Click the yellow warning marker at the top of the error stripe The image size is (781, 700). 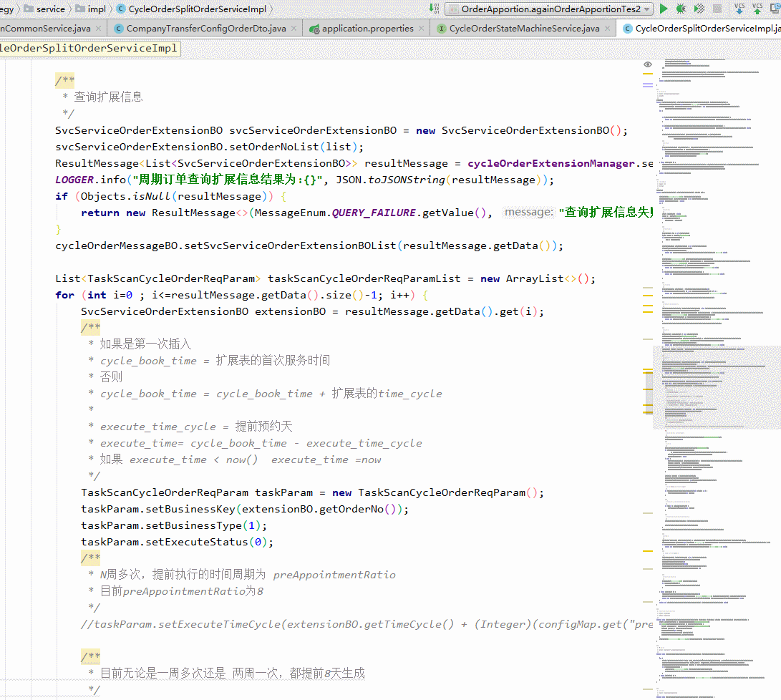point(648,74)
